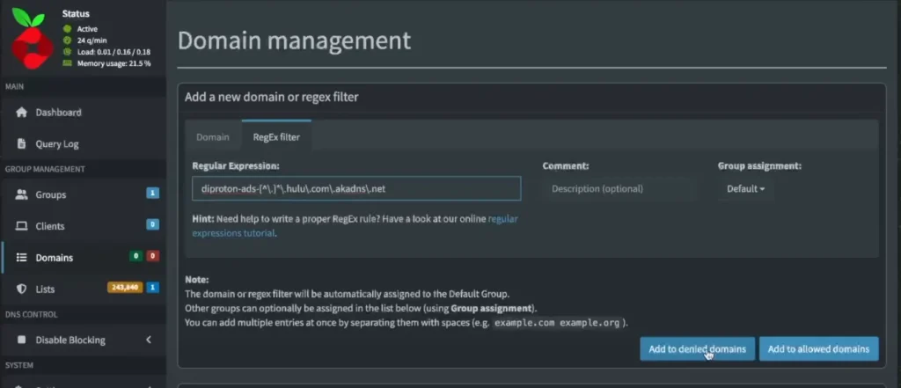Click the blue Groups count badge
The width and height of the screenshot is (901, 388).
point(153,194)
